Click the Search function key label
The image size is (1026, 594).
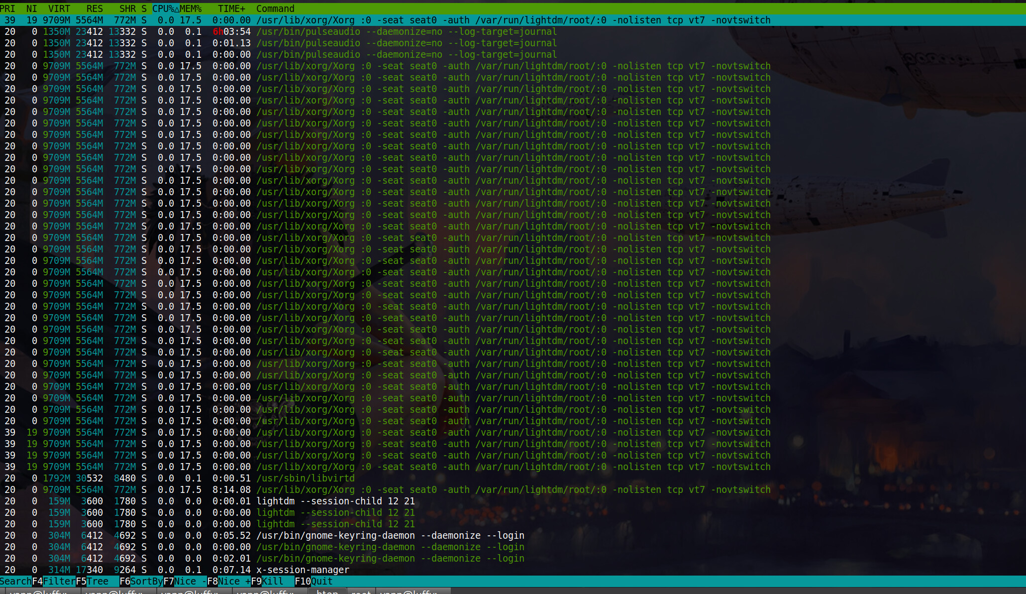tap(15, 581)
